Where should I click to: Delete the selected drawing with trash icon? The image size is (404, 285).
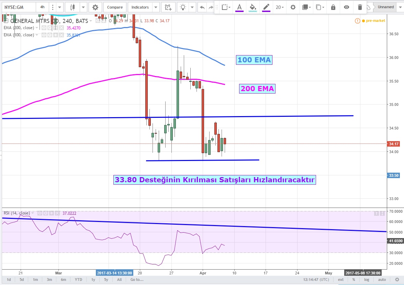tap(360, 7)
